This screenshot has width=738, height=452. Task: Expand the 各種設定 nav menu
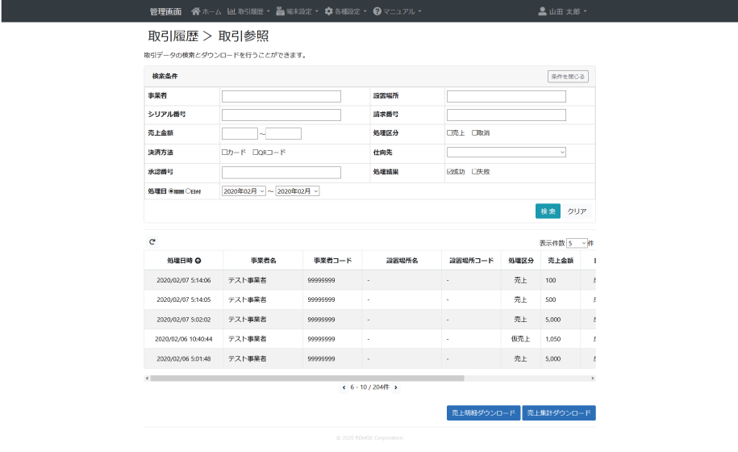pos(346,11)
